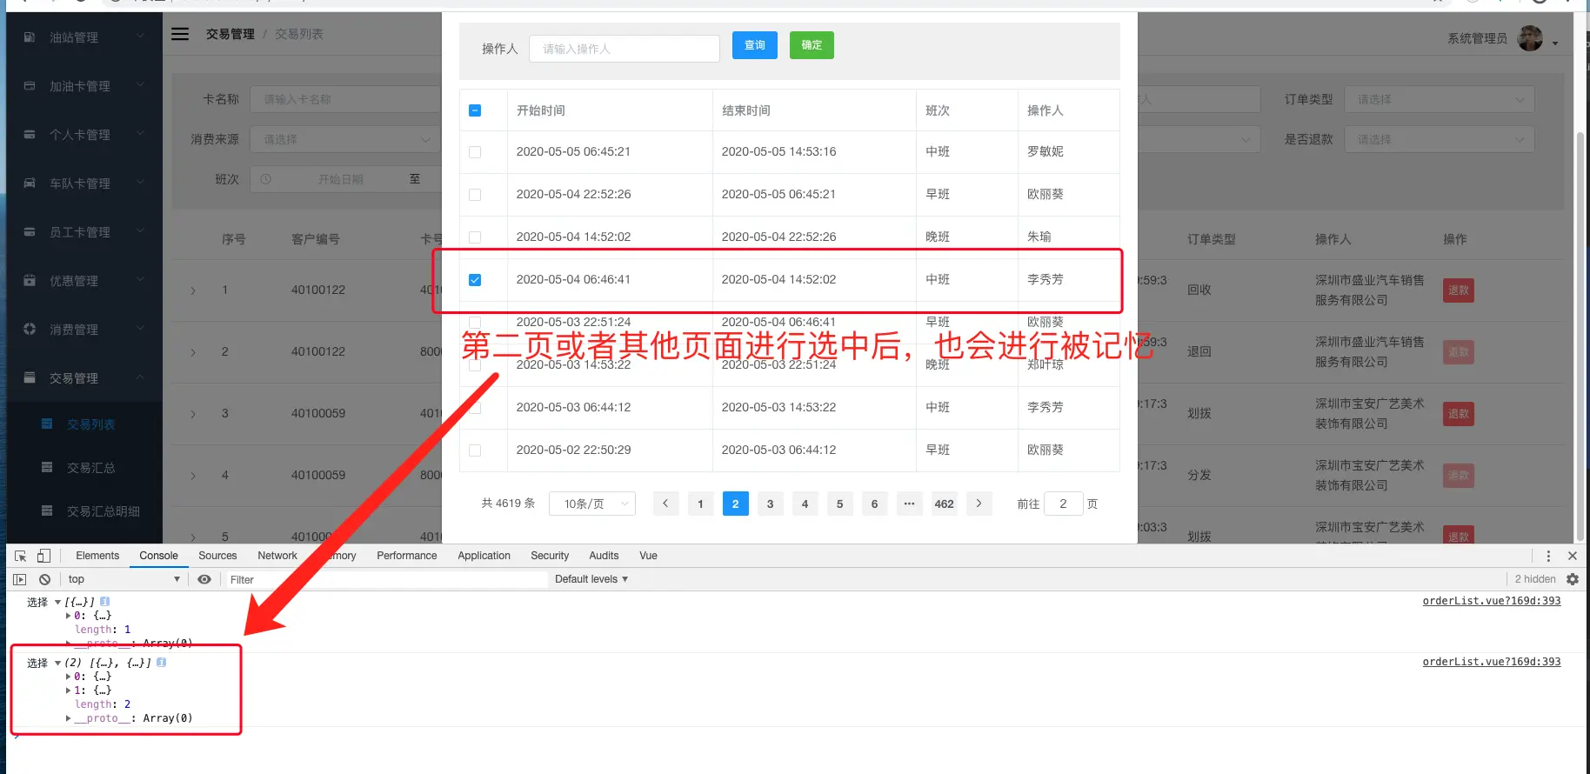Click the 操作人 input field
This screenshot has width=1590, height=774.
click(625, 49)
